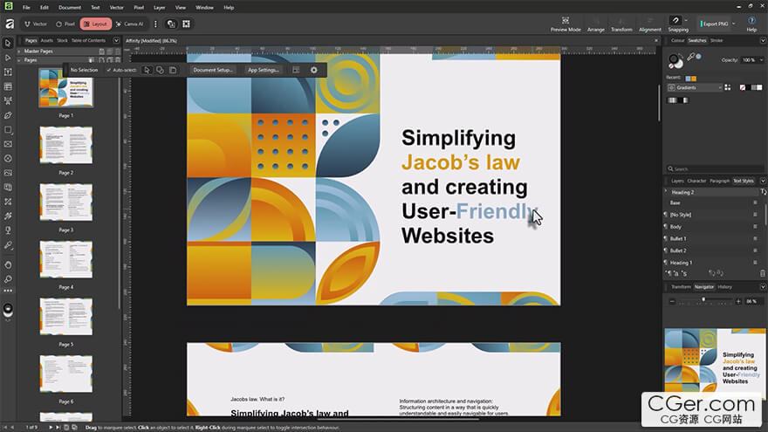Expand the Master Pages section

[20, 51]
